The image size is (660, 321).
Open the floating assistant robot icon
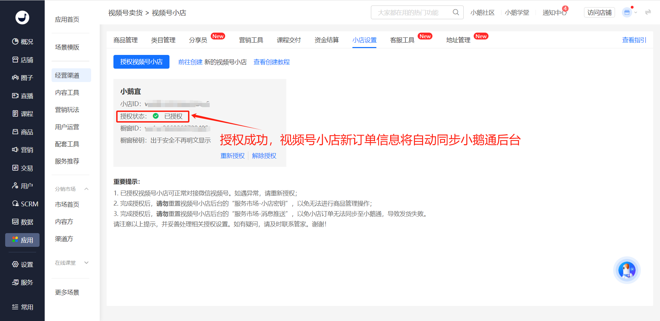(x=627, y=270)
